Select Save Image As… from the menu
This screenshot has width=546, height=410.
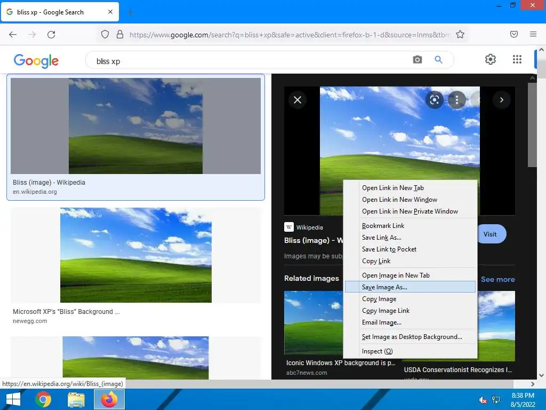click(x=410, y=287)
